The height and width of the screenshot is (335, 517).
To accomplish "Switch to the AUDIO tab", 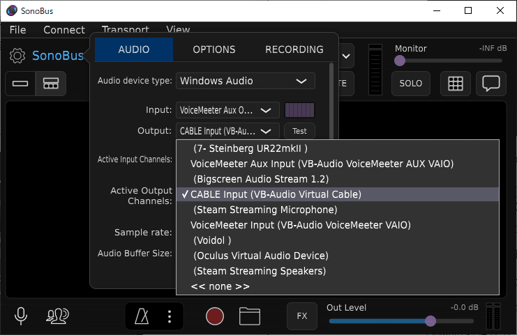I will (134, 49).
